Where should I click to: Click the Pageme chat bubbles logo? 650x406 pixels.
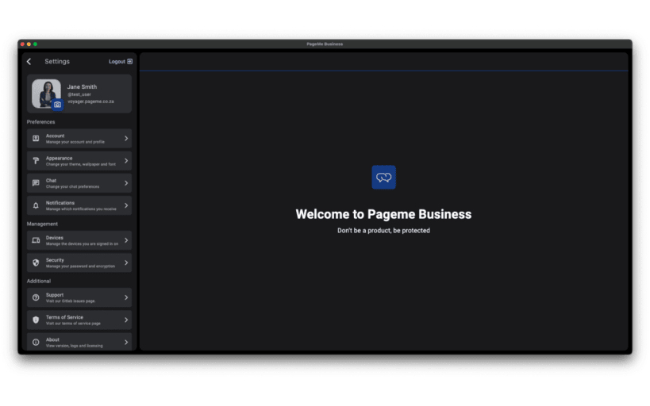coord(383,178)
